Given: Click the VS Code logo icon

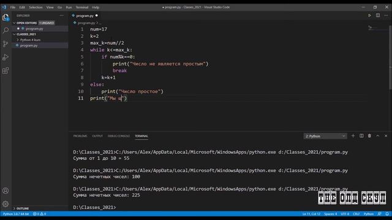Looking at the screenshot, I should coord(4,7).
